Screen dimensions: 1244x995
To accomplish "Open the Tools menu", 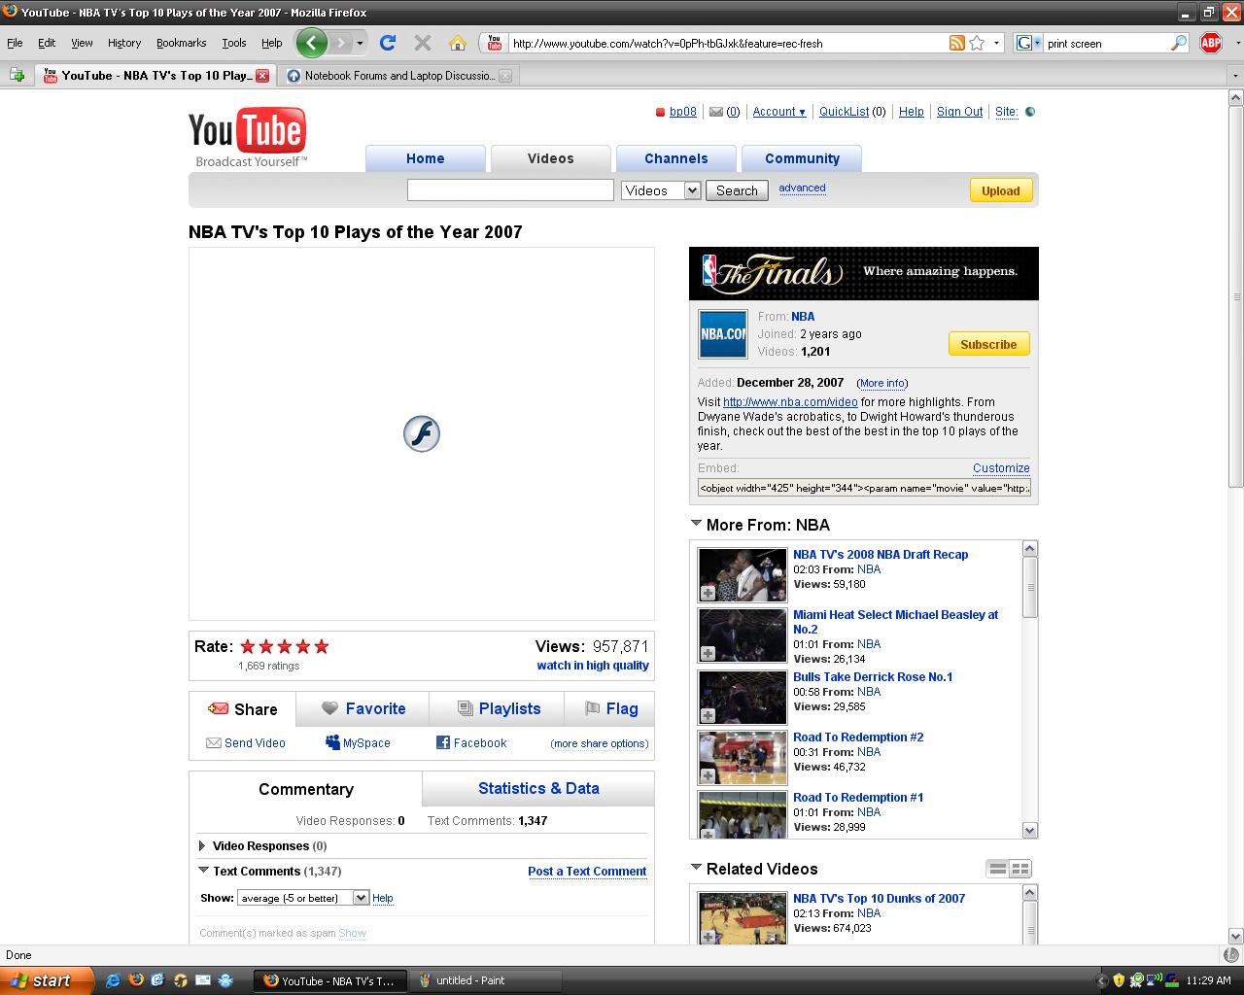I will click(x=234, y=43).
